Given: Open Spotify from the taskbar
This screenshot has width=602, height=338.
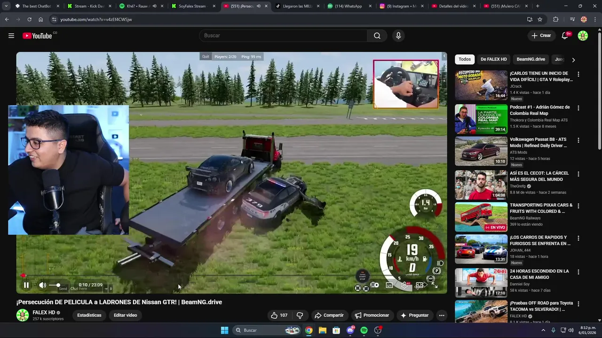Looking at the screenshot, I should tap(364, 330).
